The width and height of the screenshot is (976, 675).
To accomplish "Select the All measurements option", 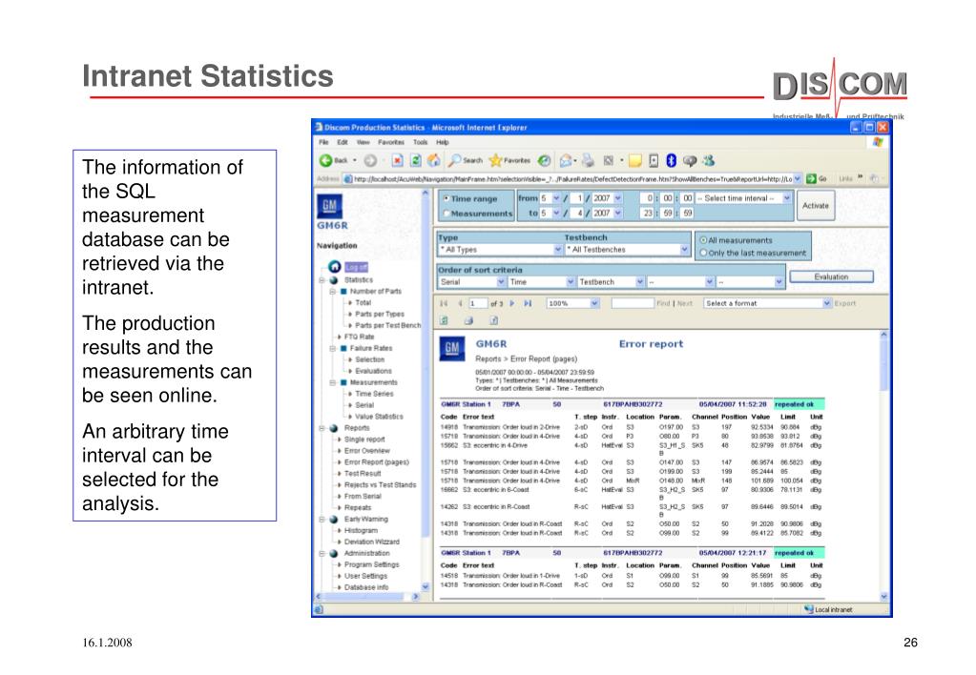I will [x=703, y=240].
